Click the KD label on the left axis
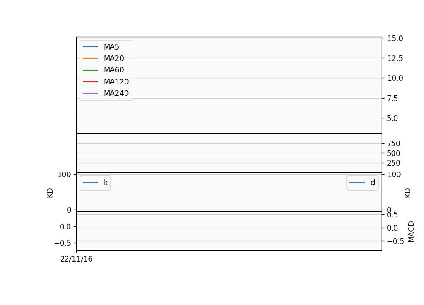 pos(50,193)
